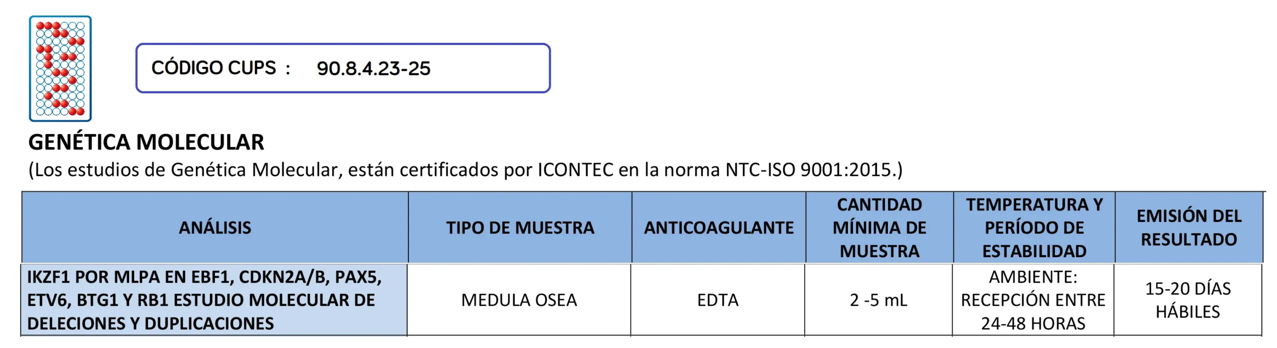The width and height of the screenshot is (1277, 348).
Task: Select the CUPS code value 90.8.4.23-25
Action: click(x=373, y=68)
